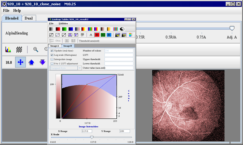Select the red channel R button
Screen dimensions: 243x145
click(97, 35)
